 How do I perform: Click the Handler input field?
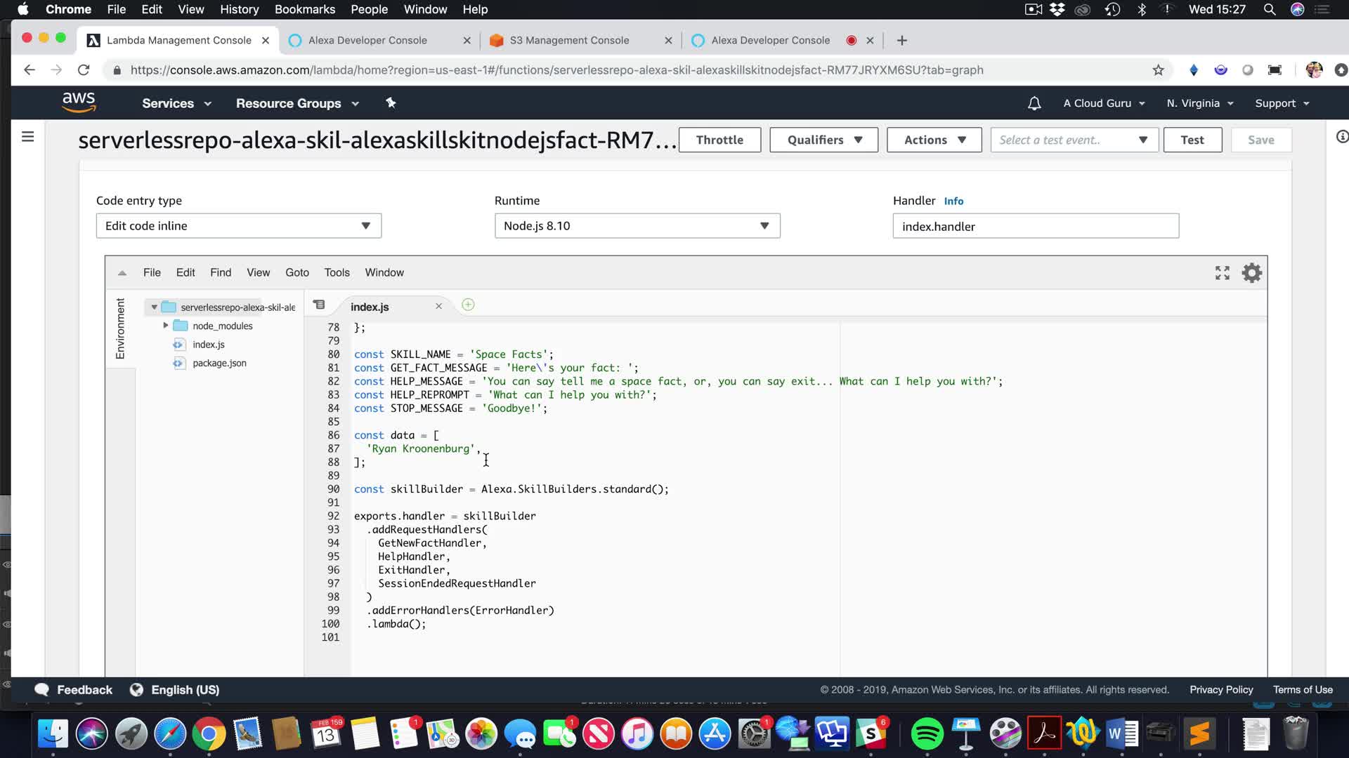(x=1035, y=227)
